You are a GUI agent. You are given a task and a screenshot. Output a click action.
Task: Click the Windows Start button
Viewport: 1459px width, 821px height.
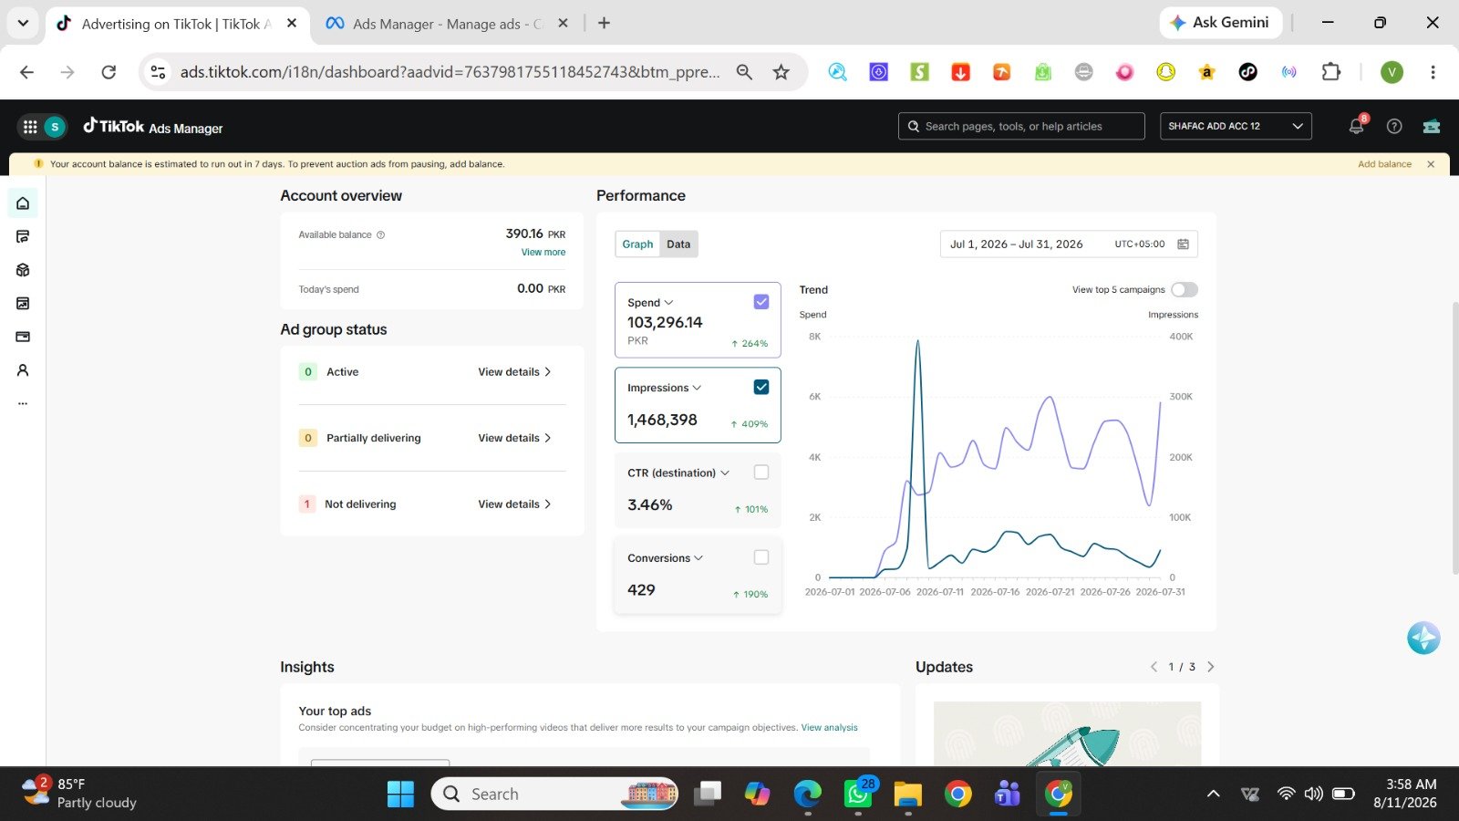click(x=400, y=794)
